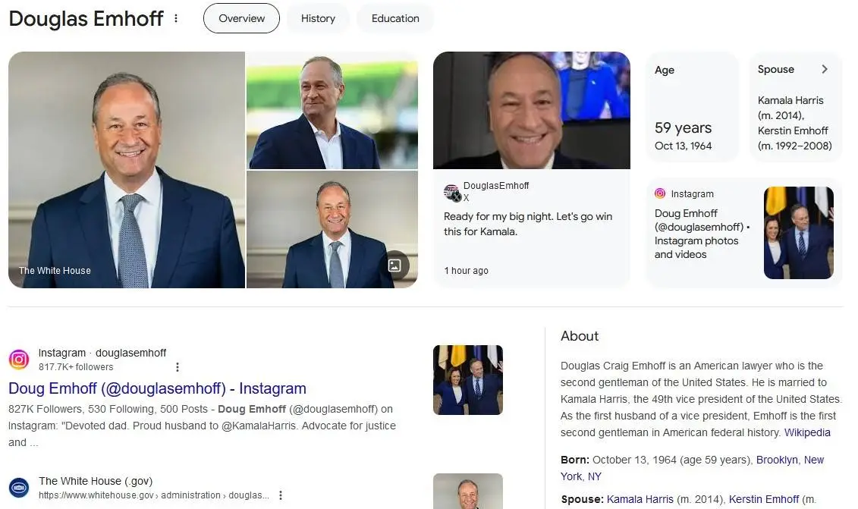Click the image gallery icon on the photo collage
The height and width of the screenshot is (509, 858).
click(394, 265)
